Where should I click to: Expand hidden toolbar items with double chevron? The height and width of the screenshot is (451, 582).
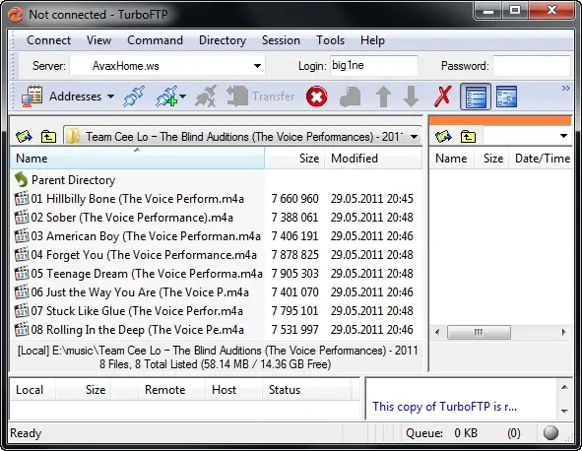coord(565,89)
